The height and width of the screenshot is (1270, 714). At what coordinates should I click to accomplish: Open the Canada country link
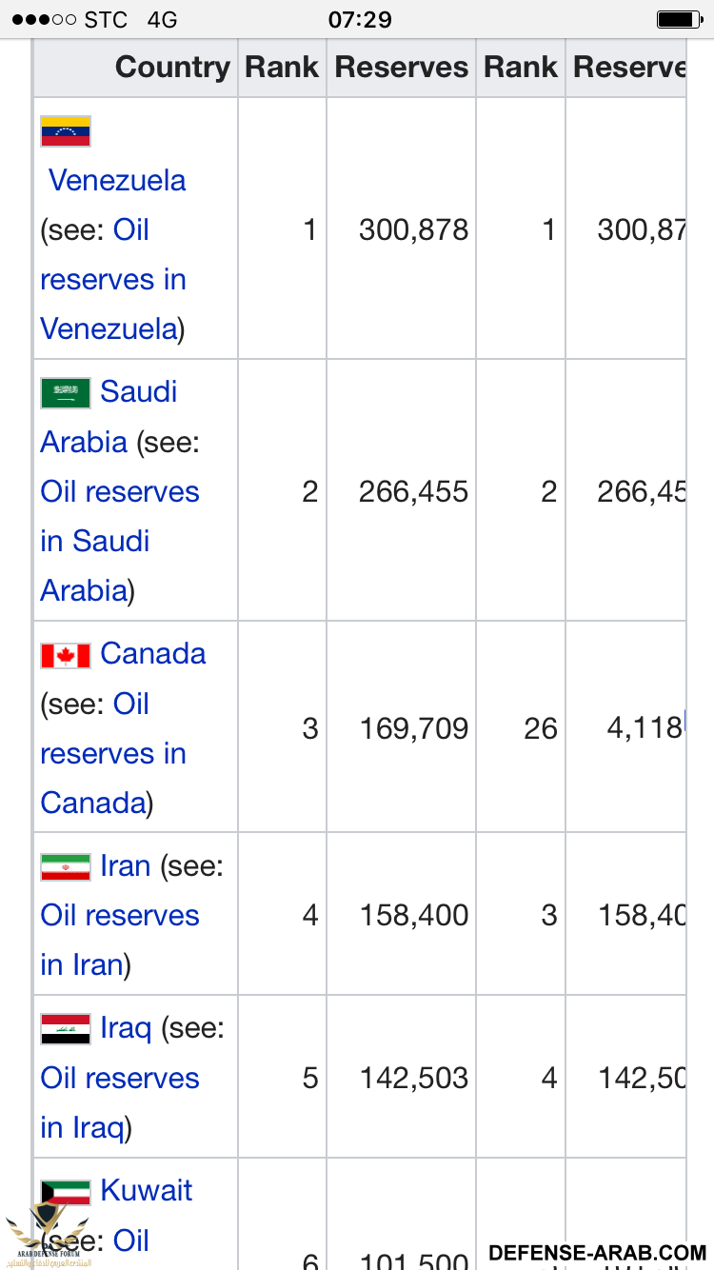[x=152, y=654]
